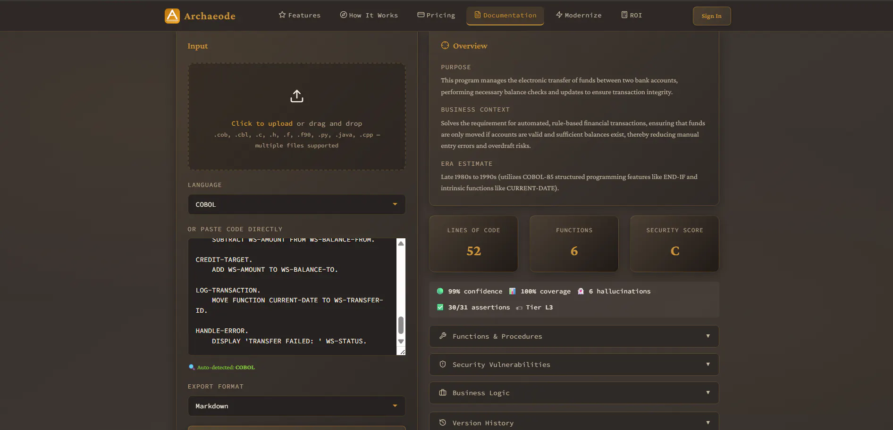This screenshot has height=430, width=893.
Task: Click the 'ERA ESTIMATE' heading
Action: [x=467, y=164]
